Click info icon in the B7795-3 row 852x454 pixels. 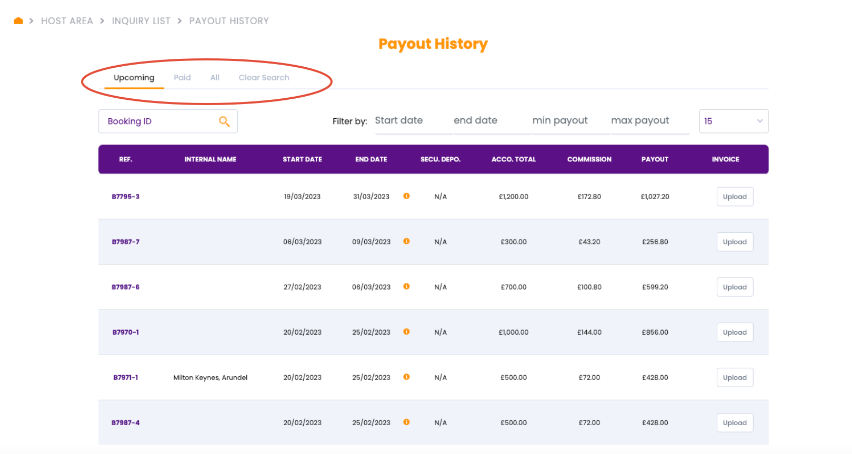tap(406, 196)
